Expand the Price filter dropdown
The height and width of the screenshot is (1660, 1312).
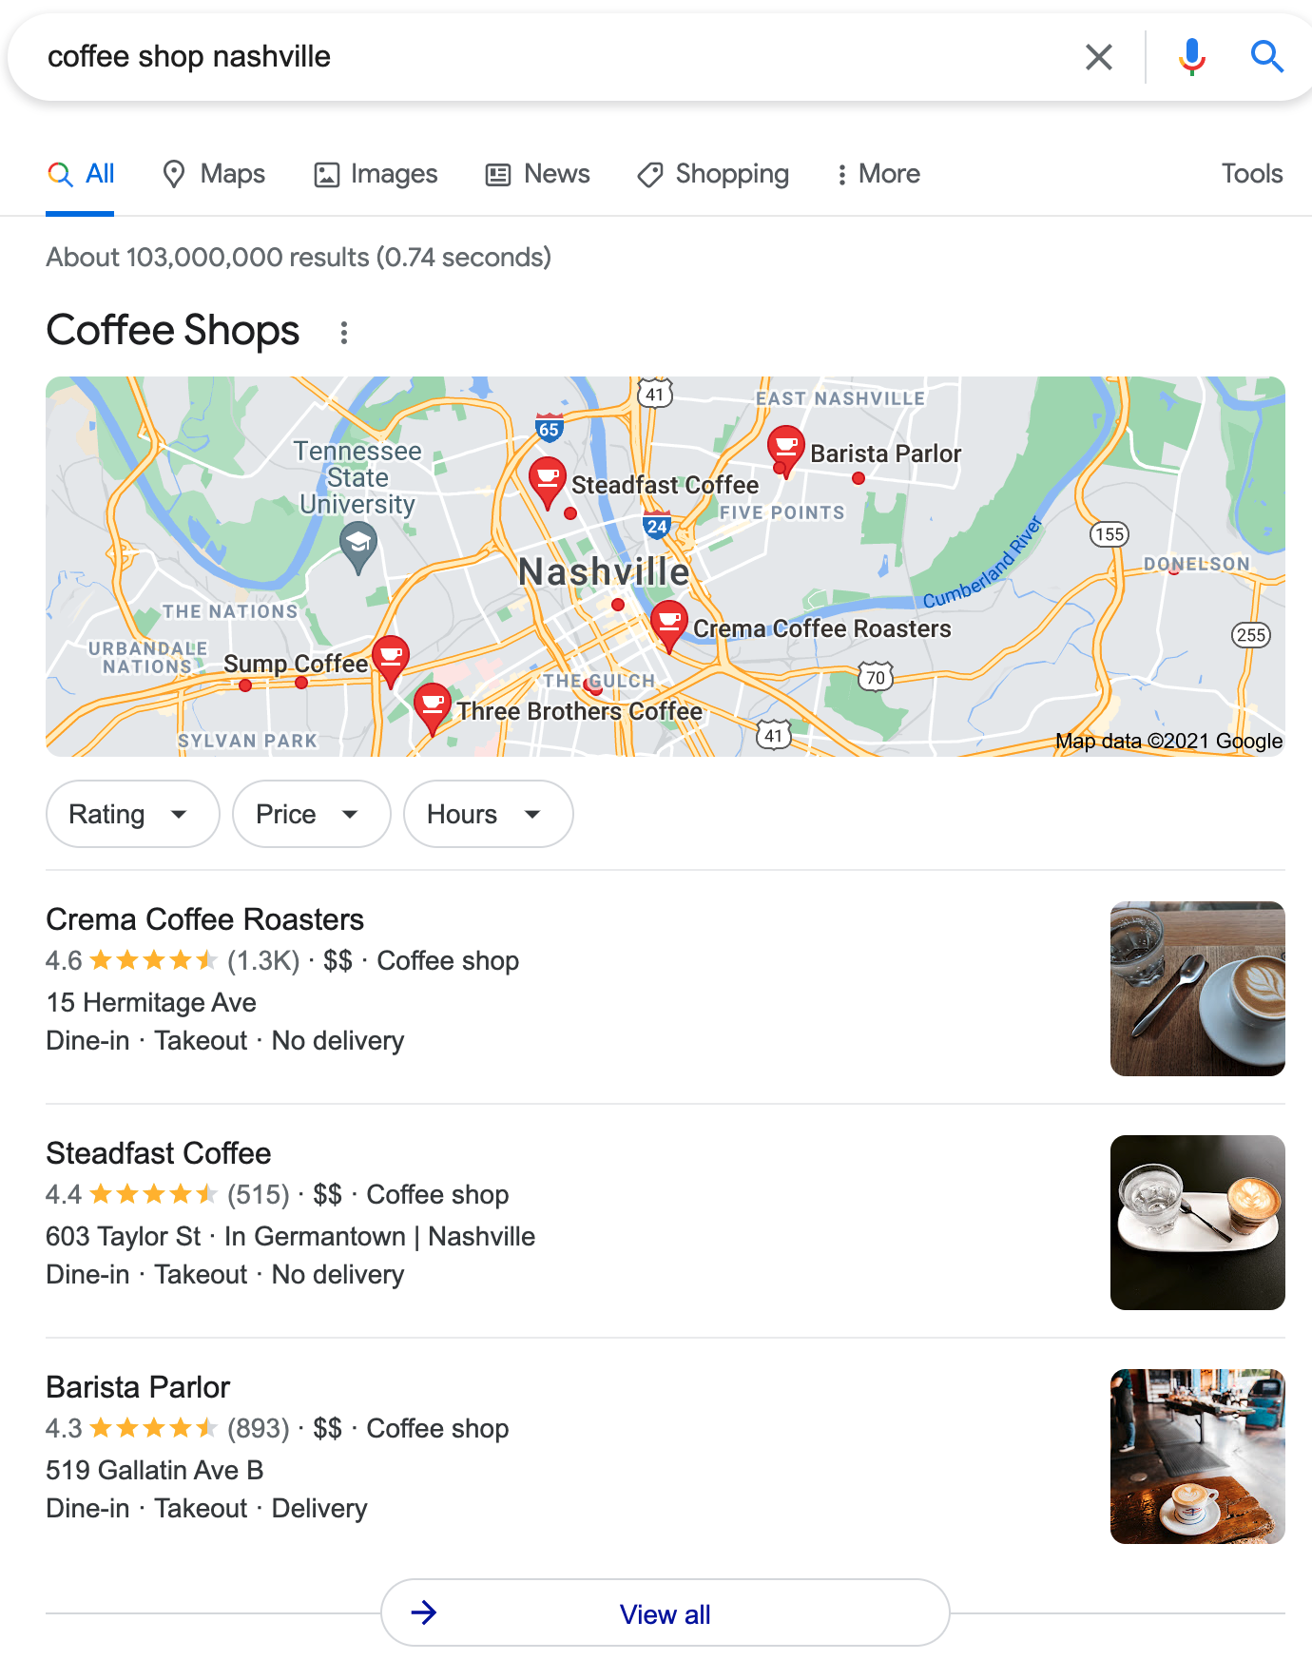pyautogui.click(x=312, y=814)
